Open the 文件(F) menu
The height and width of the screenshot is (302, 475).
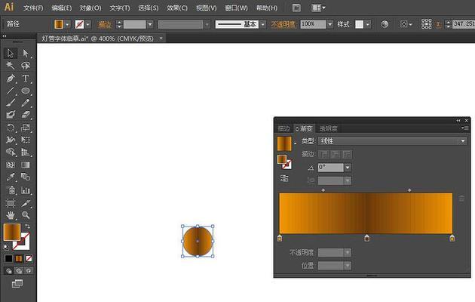pos(33,8)
